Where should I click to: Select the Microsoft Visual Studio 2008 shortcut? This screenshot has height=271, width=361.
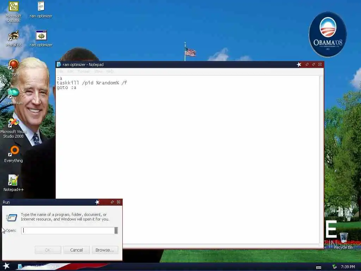tap(14, 128)
